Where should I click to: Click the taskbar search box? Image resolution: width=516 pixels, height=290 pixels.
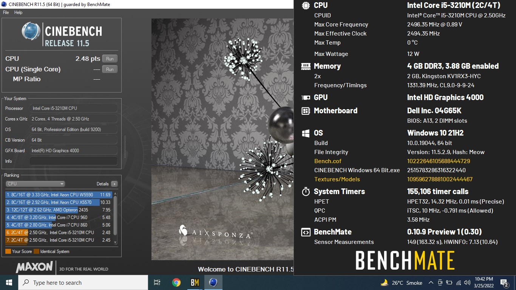pyautogui.click(x=83, y=282)
